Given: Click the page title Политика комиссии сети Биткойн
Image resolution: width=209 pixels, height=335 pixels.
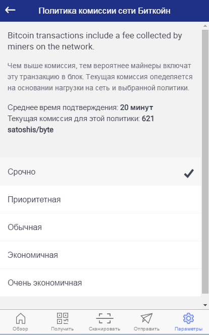Looking at the screenshot, I should [104, 11].
